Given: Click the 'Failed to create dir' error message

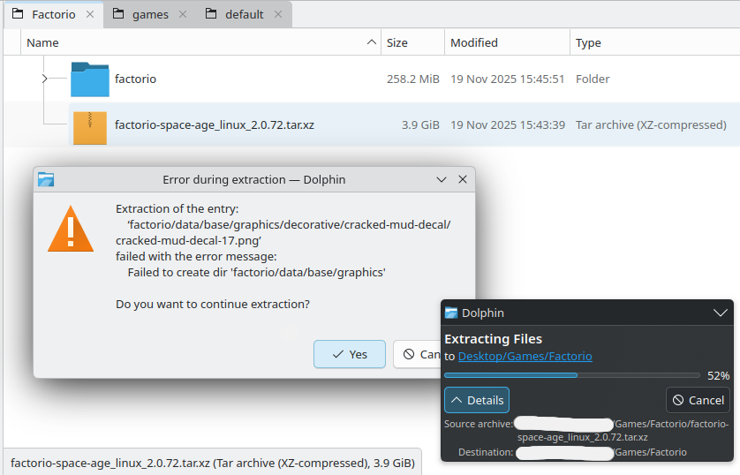Looking at the screenshot, I should [x=256, y=273].
